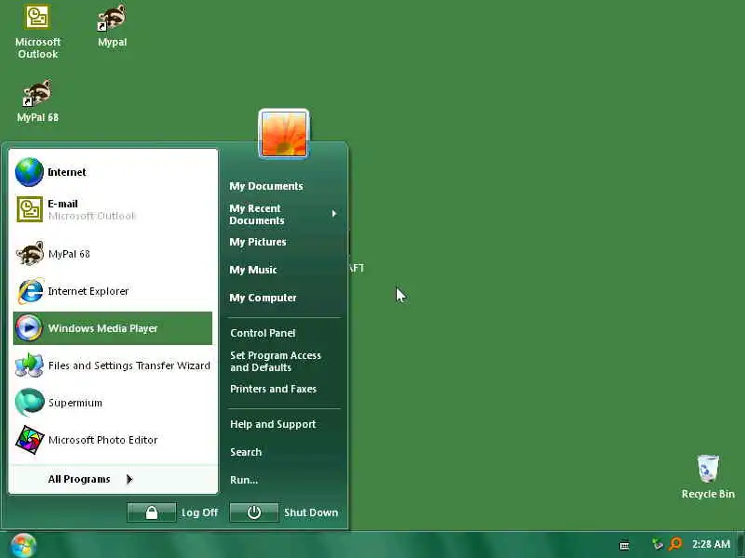This screenshot has height=558, width=745.
Task: Open My Documents from Start menu
Action: 266,186
